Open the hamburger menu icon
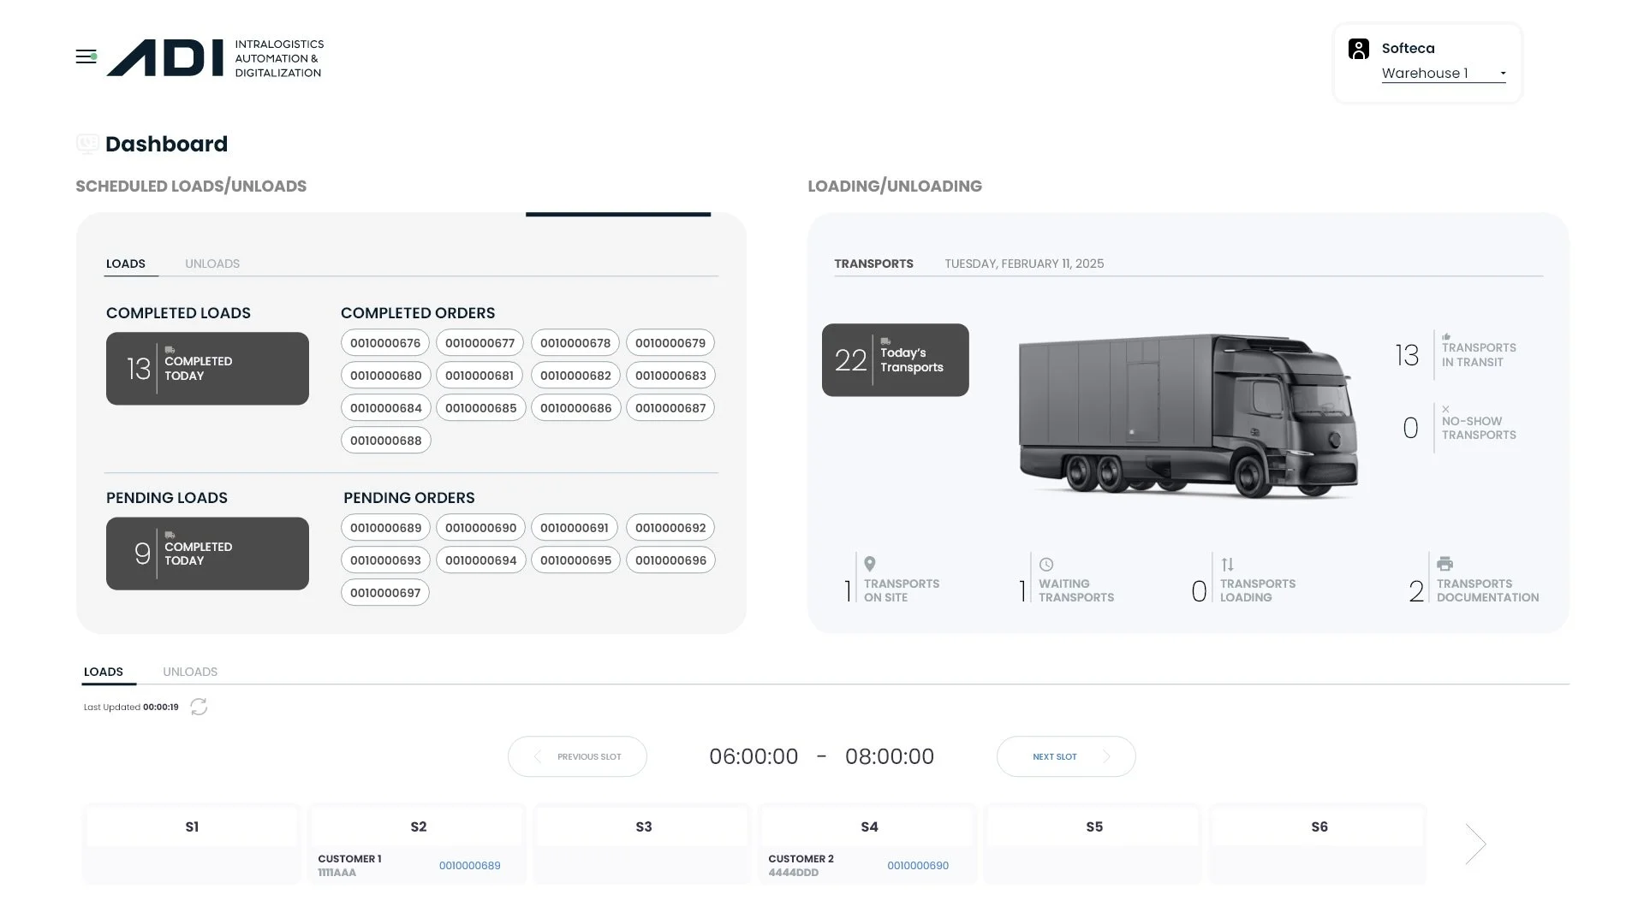 86,57
